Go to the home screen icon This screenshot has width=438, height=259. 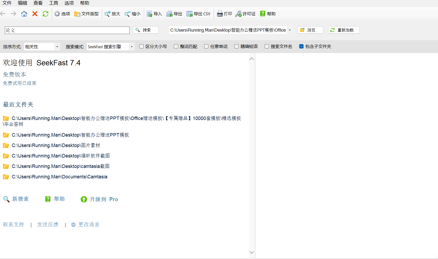(24, 14)
